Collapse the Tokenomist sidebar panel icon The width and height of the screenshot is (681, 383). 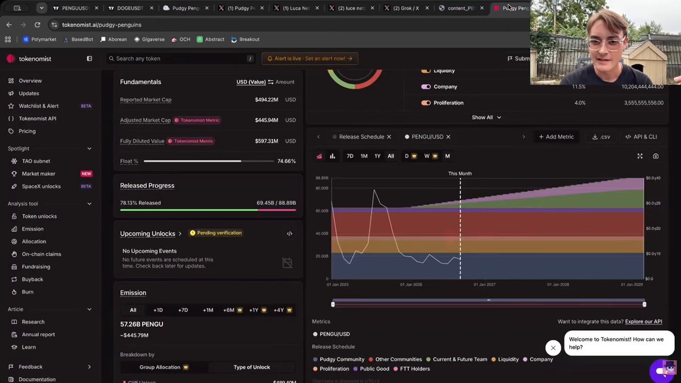pyautogui.click(x=89, y=58)
